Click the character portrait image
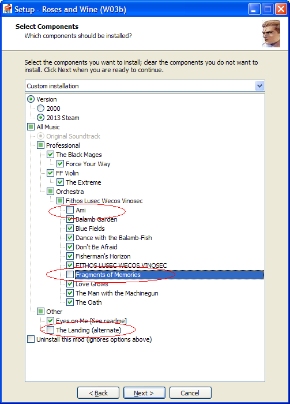The width and height of the screenshot is (290, 404). pos(271,33)
